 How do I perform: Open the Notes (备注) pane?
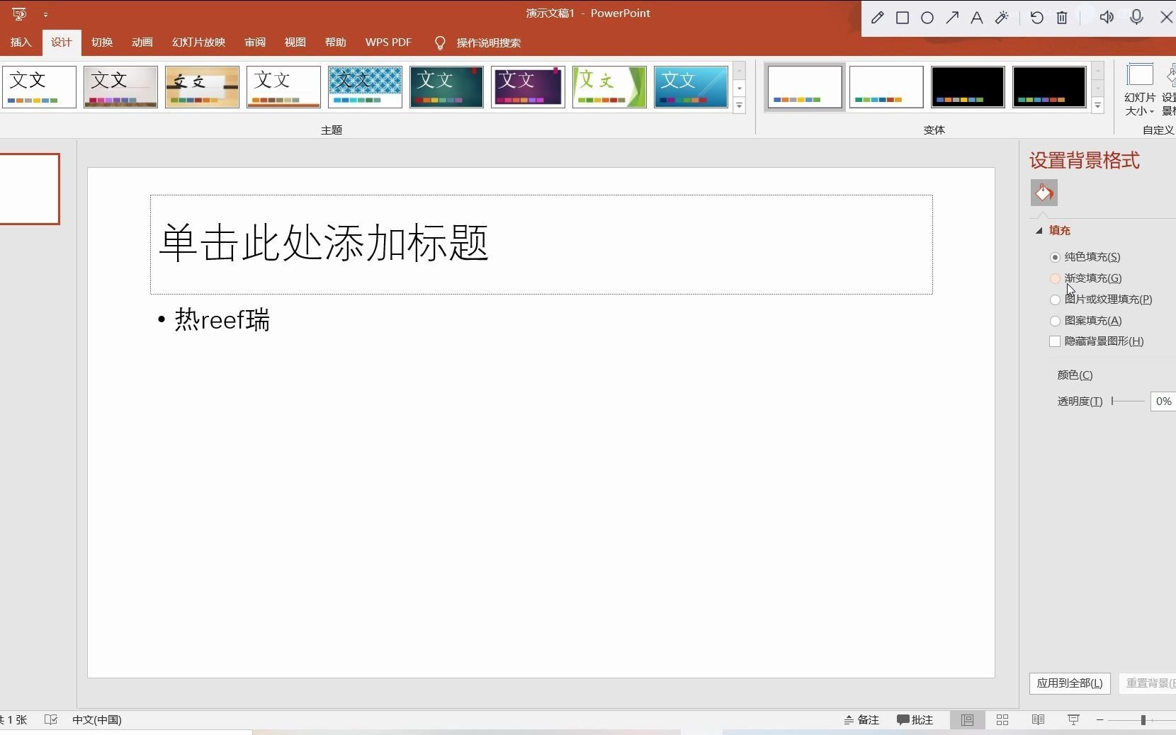(861, 719)
